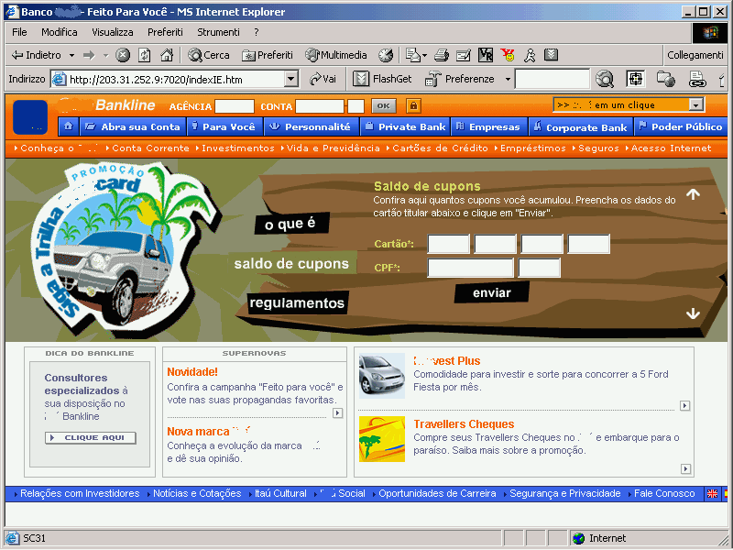Click the Collegamenti links bar label

[695, 55]
